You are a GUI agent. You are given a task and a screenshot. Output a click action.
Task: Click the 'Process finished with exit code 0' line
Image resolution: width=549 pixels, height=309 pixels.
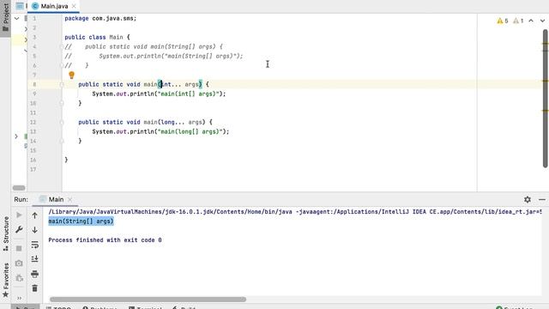(x=105, y=240)
